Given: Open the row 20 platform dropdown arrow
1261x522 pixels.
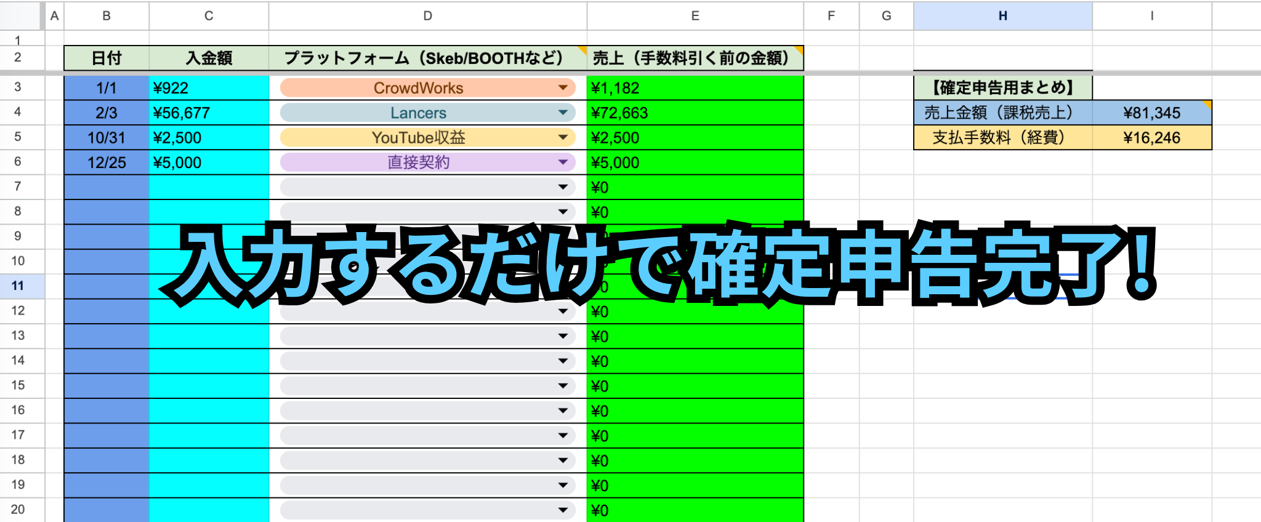Looking at the screenshot, I should [563, 510].
